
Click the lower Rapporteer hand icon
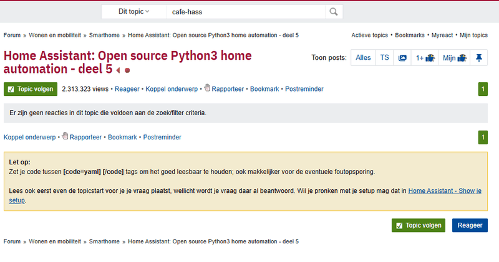[65, 136]
